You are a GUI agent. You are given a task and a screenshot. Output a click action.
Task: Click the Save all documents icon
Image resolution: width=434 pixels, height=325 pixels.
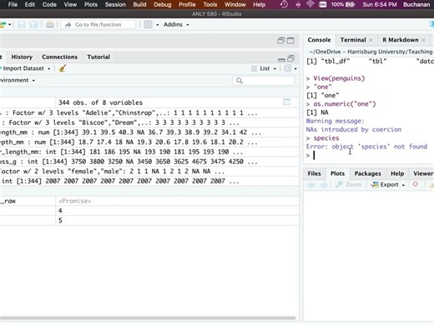tap(33, 25)
